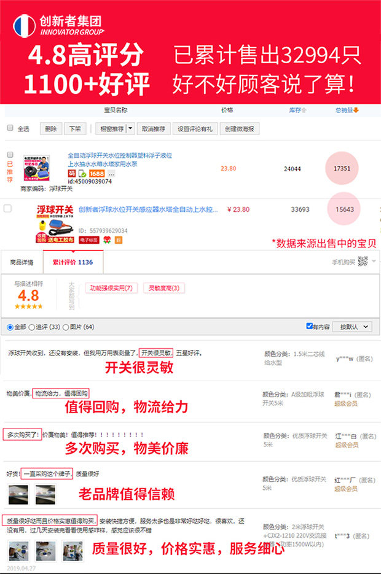381x574 pixels.
Task: Click the red 码 icon under first product
Action: 71,173
